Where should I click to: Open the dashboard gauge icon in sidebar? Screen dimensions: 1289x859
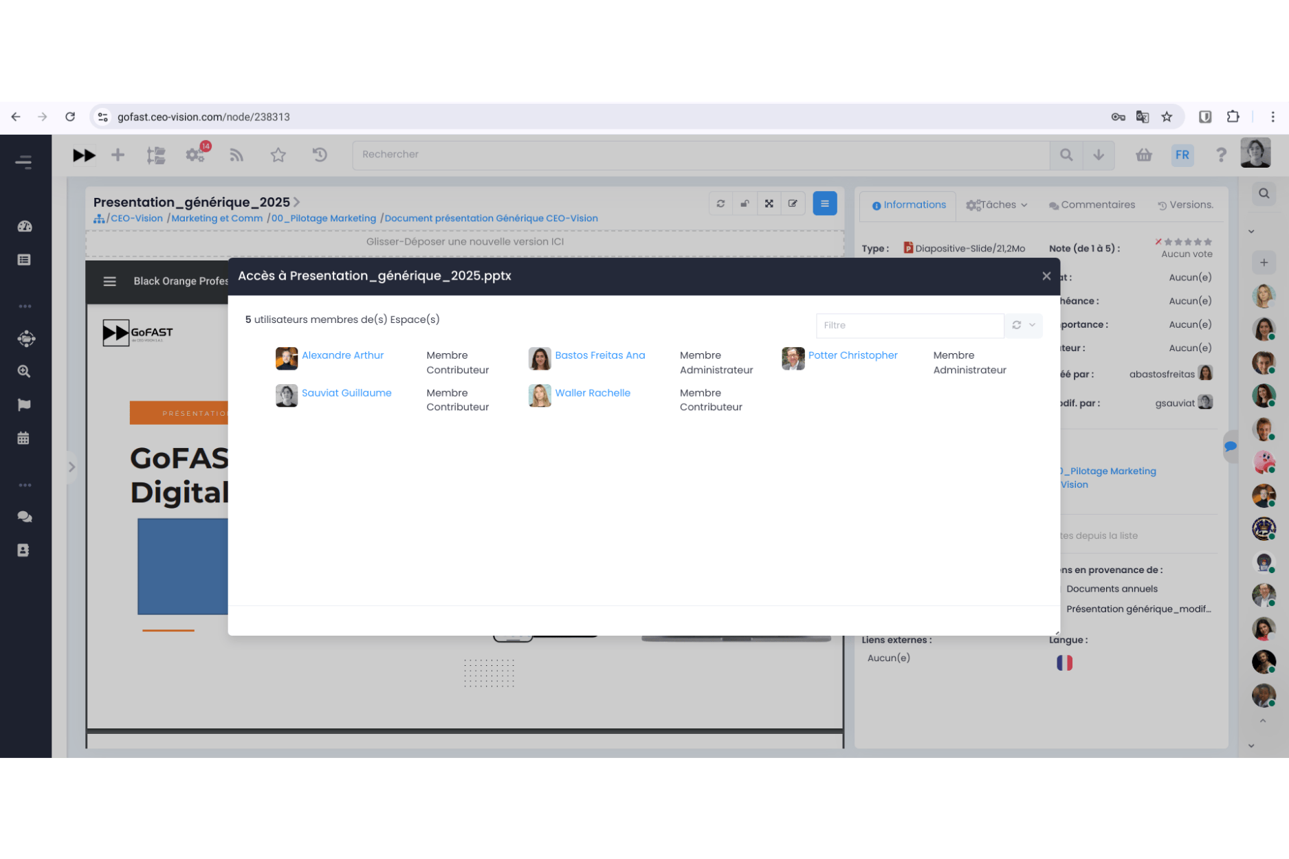24,227
